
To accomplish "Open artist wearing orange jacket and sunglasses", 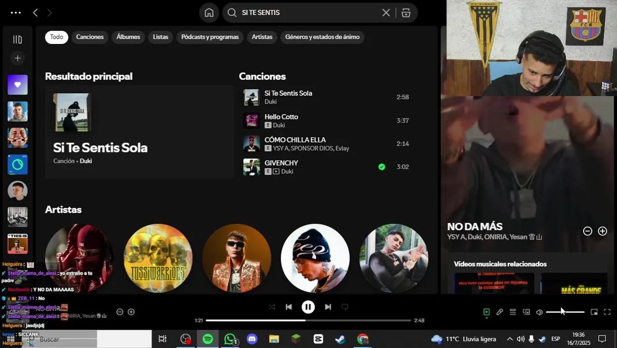I will point(237,258).
